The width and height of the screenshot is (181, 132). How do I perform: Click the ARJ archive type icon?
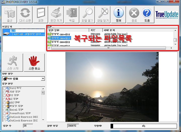tap(8, 103)
